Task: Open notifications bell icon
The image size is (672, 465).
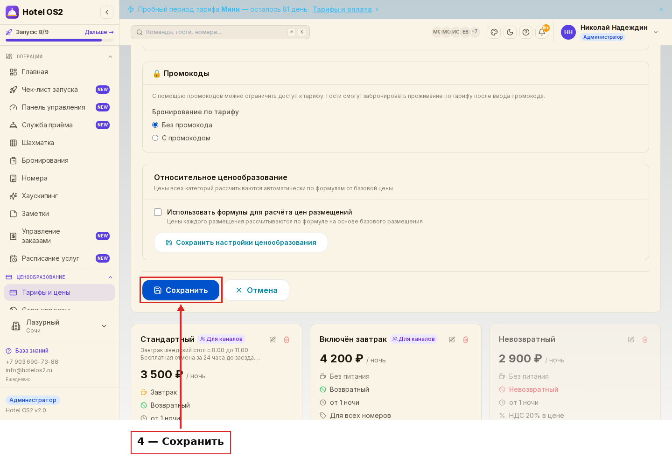Action: [542, 32]
